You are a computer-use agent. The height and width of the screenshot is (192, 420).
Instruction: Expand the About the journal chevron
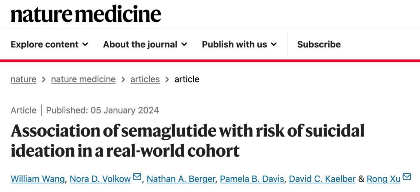[184, 44]
